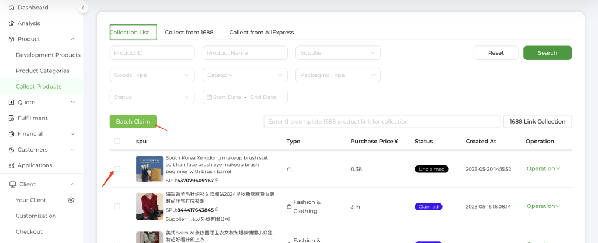Screen dimensions: 598x243
Task: Toggle the eye icon next to Your Client
Action: (71, 200)
